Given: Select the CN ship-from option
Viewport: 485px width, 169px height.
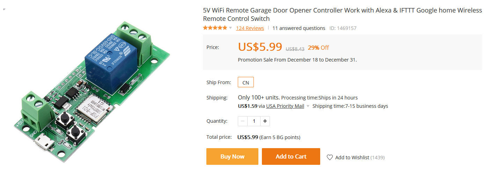Looking at the screenshot, I should [246, 82].
